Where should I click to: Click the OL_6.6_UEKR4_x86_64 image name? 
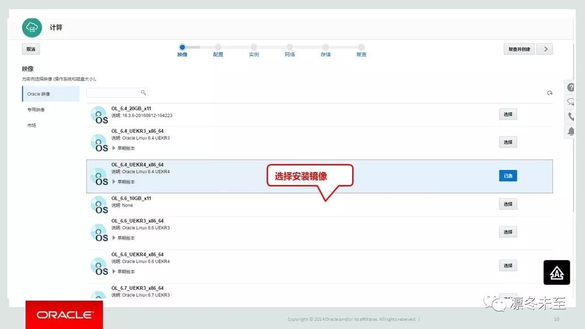point(137,255)
